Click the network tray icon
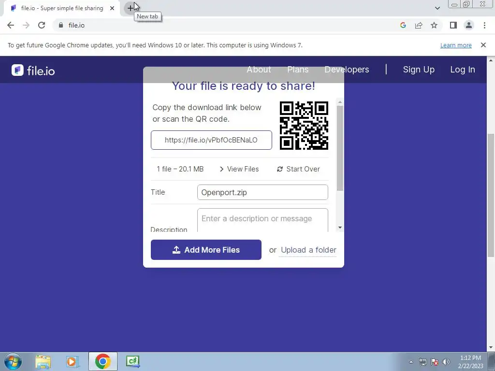The image size is (495, 371). tap(422, 362)
